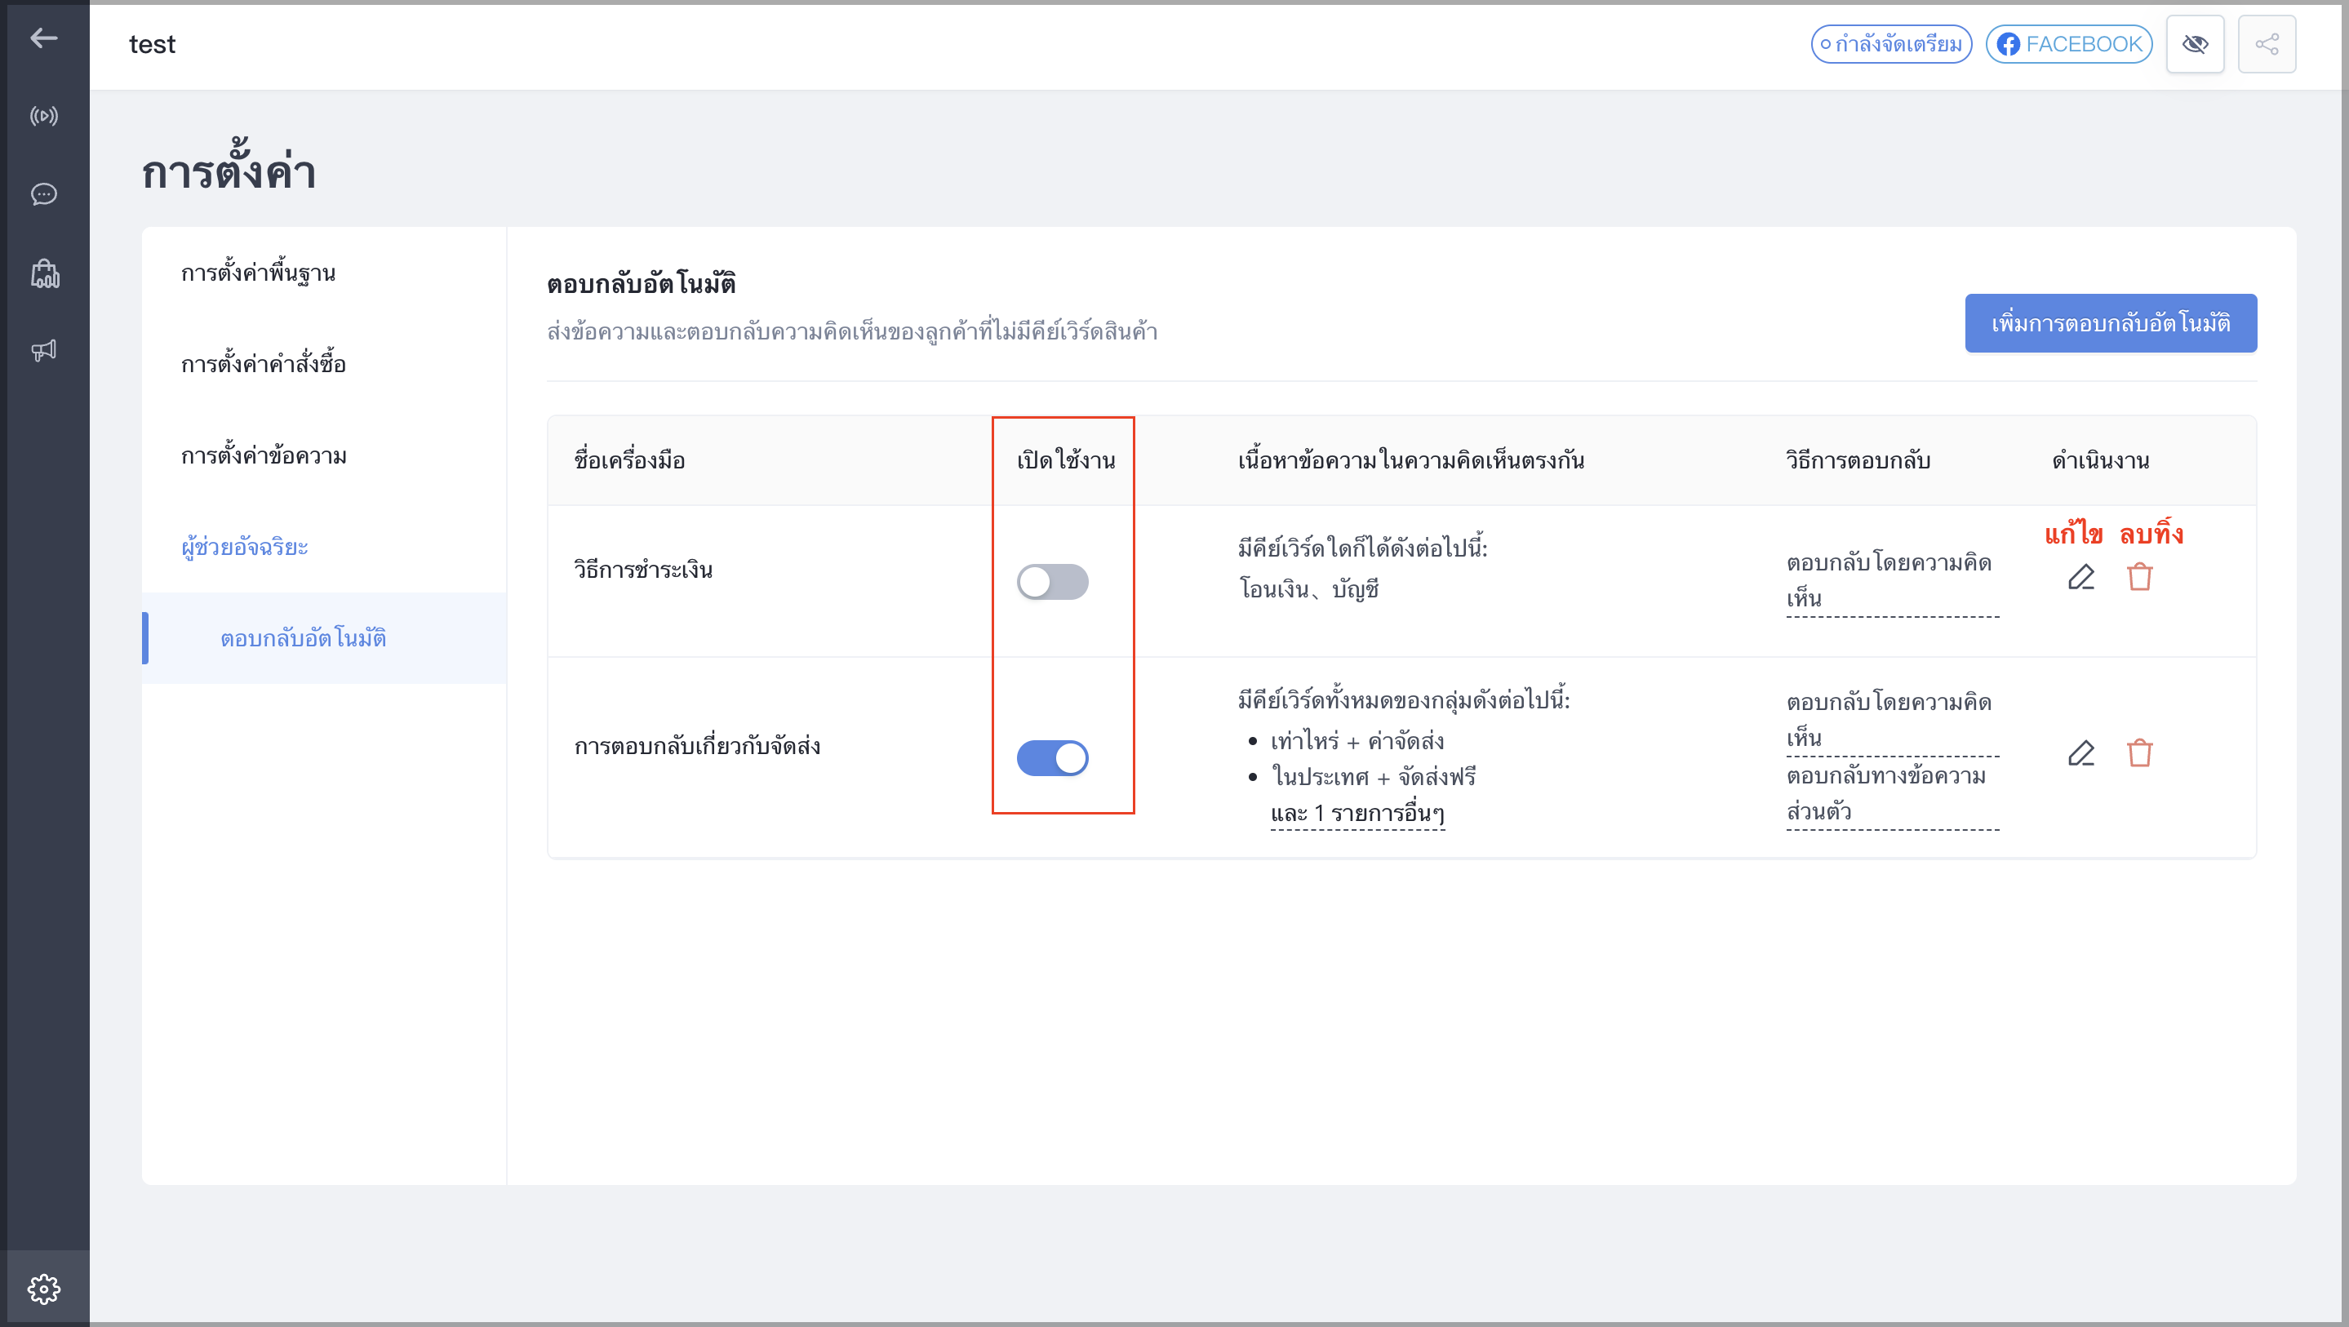2349x1327 pixels.
Task: Open การตั้งค่าพื้นฐาน settings section
Action: 258,273
